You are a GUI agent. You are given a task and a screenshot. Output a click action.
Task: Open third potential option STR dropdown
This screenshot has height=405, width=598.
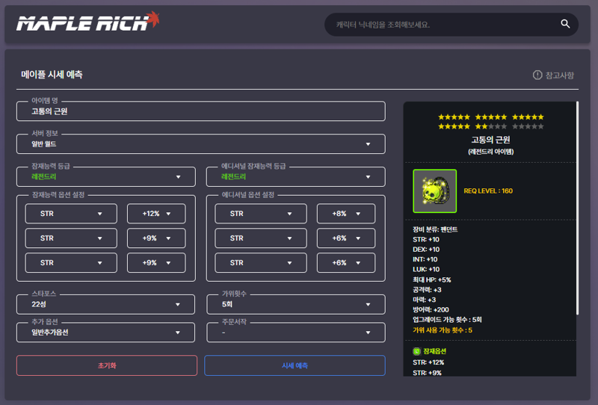[x=71, y=263]
